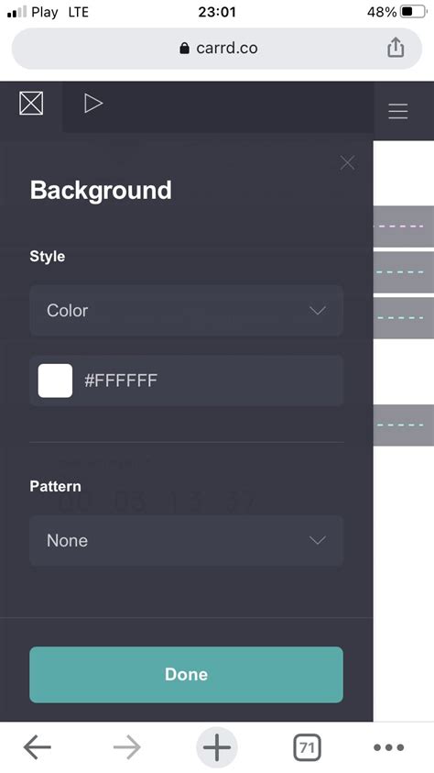The image size is (434, 773).
Task: Click the Carrd logo icon
Action: [31, 104]
